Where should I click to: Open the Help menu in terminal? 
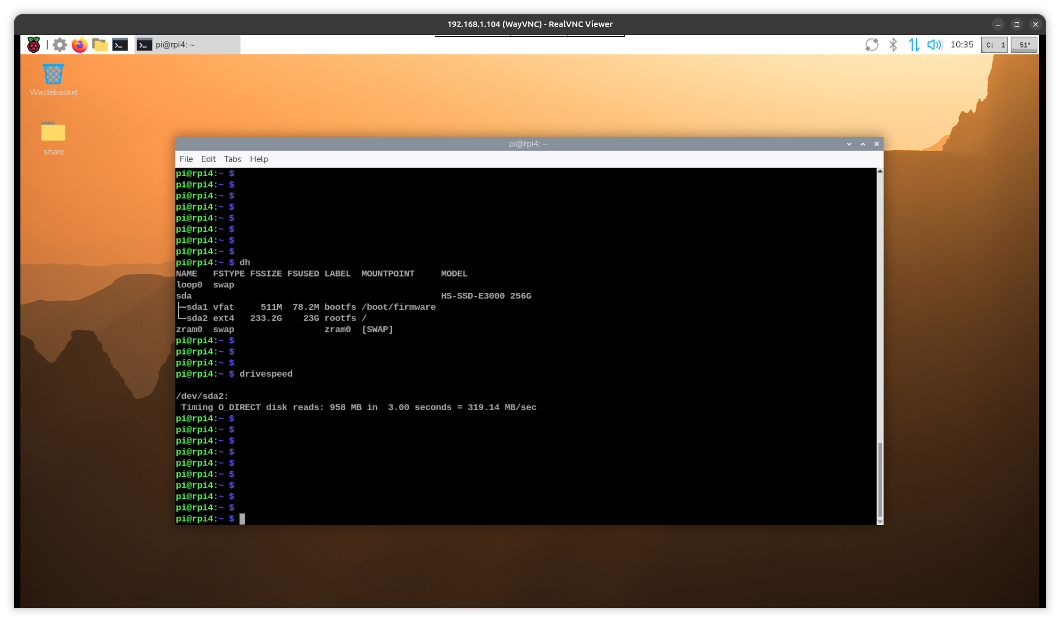258,159
